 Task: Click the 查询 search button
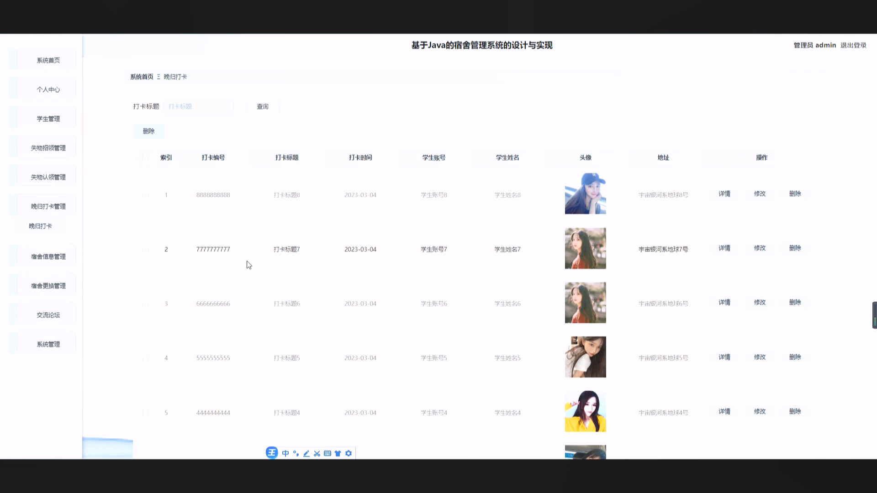click(262, 106)
